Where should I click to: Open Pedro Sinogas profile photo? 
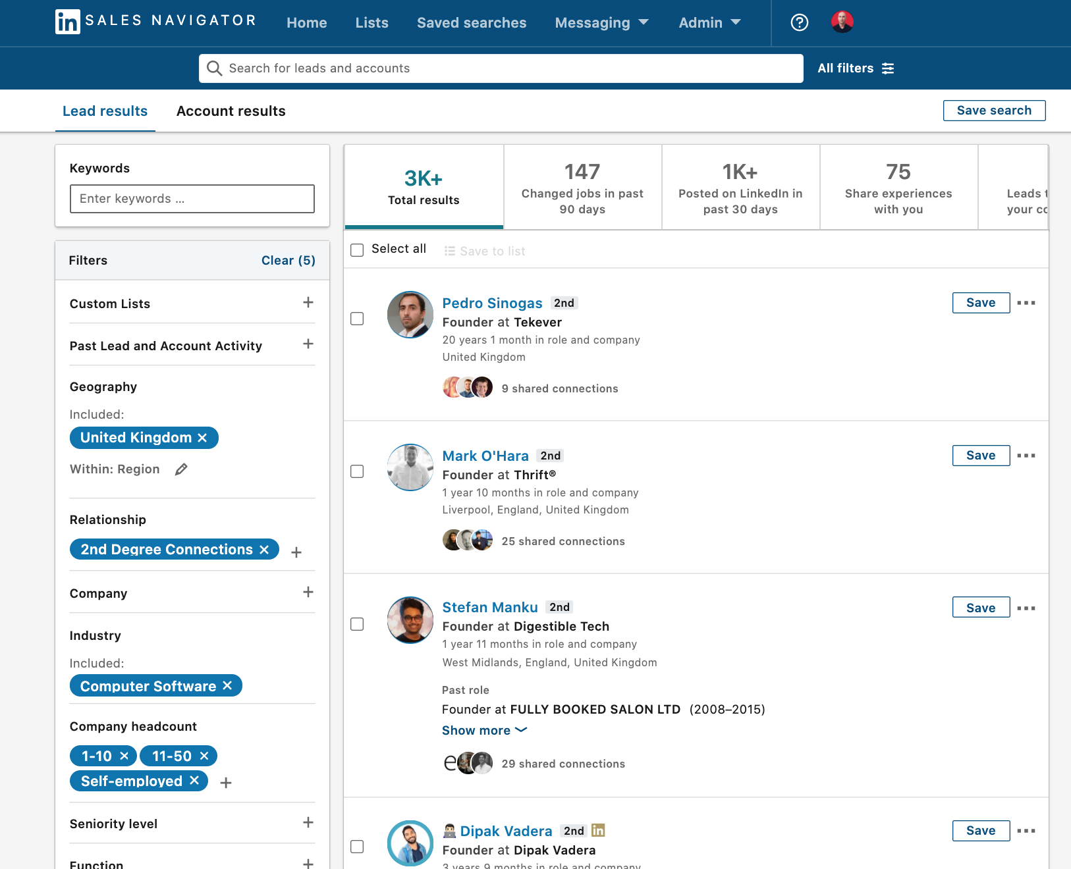[x=410, y=315]
